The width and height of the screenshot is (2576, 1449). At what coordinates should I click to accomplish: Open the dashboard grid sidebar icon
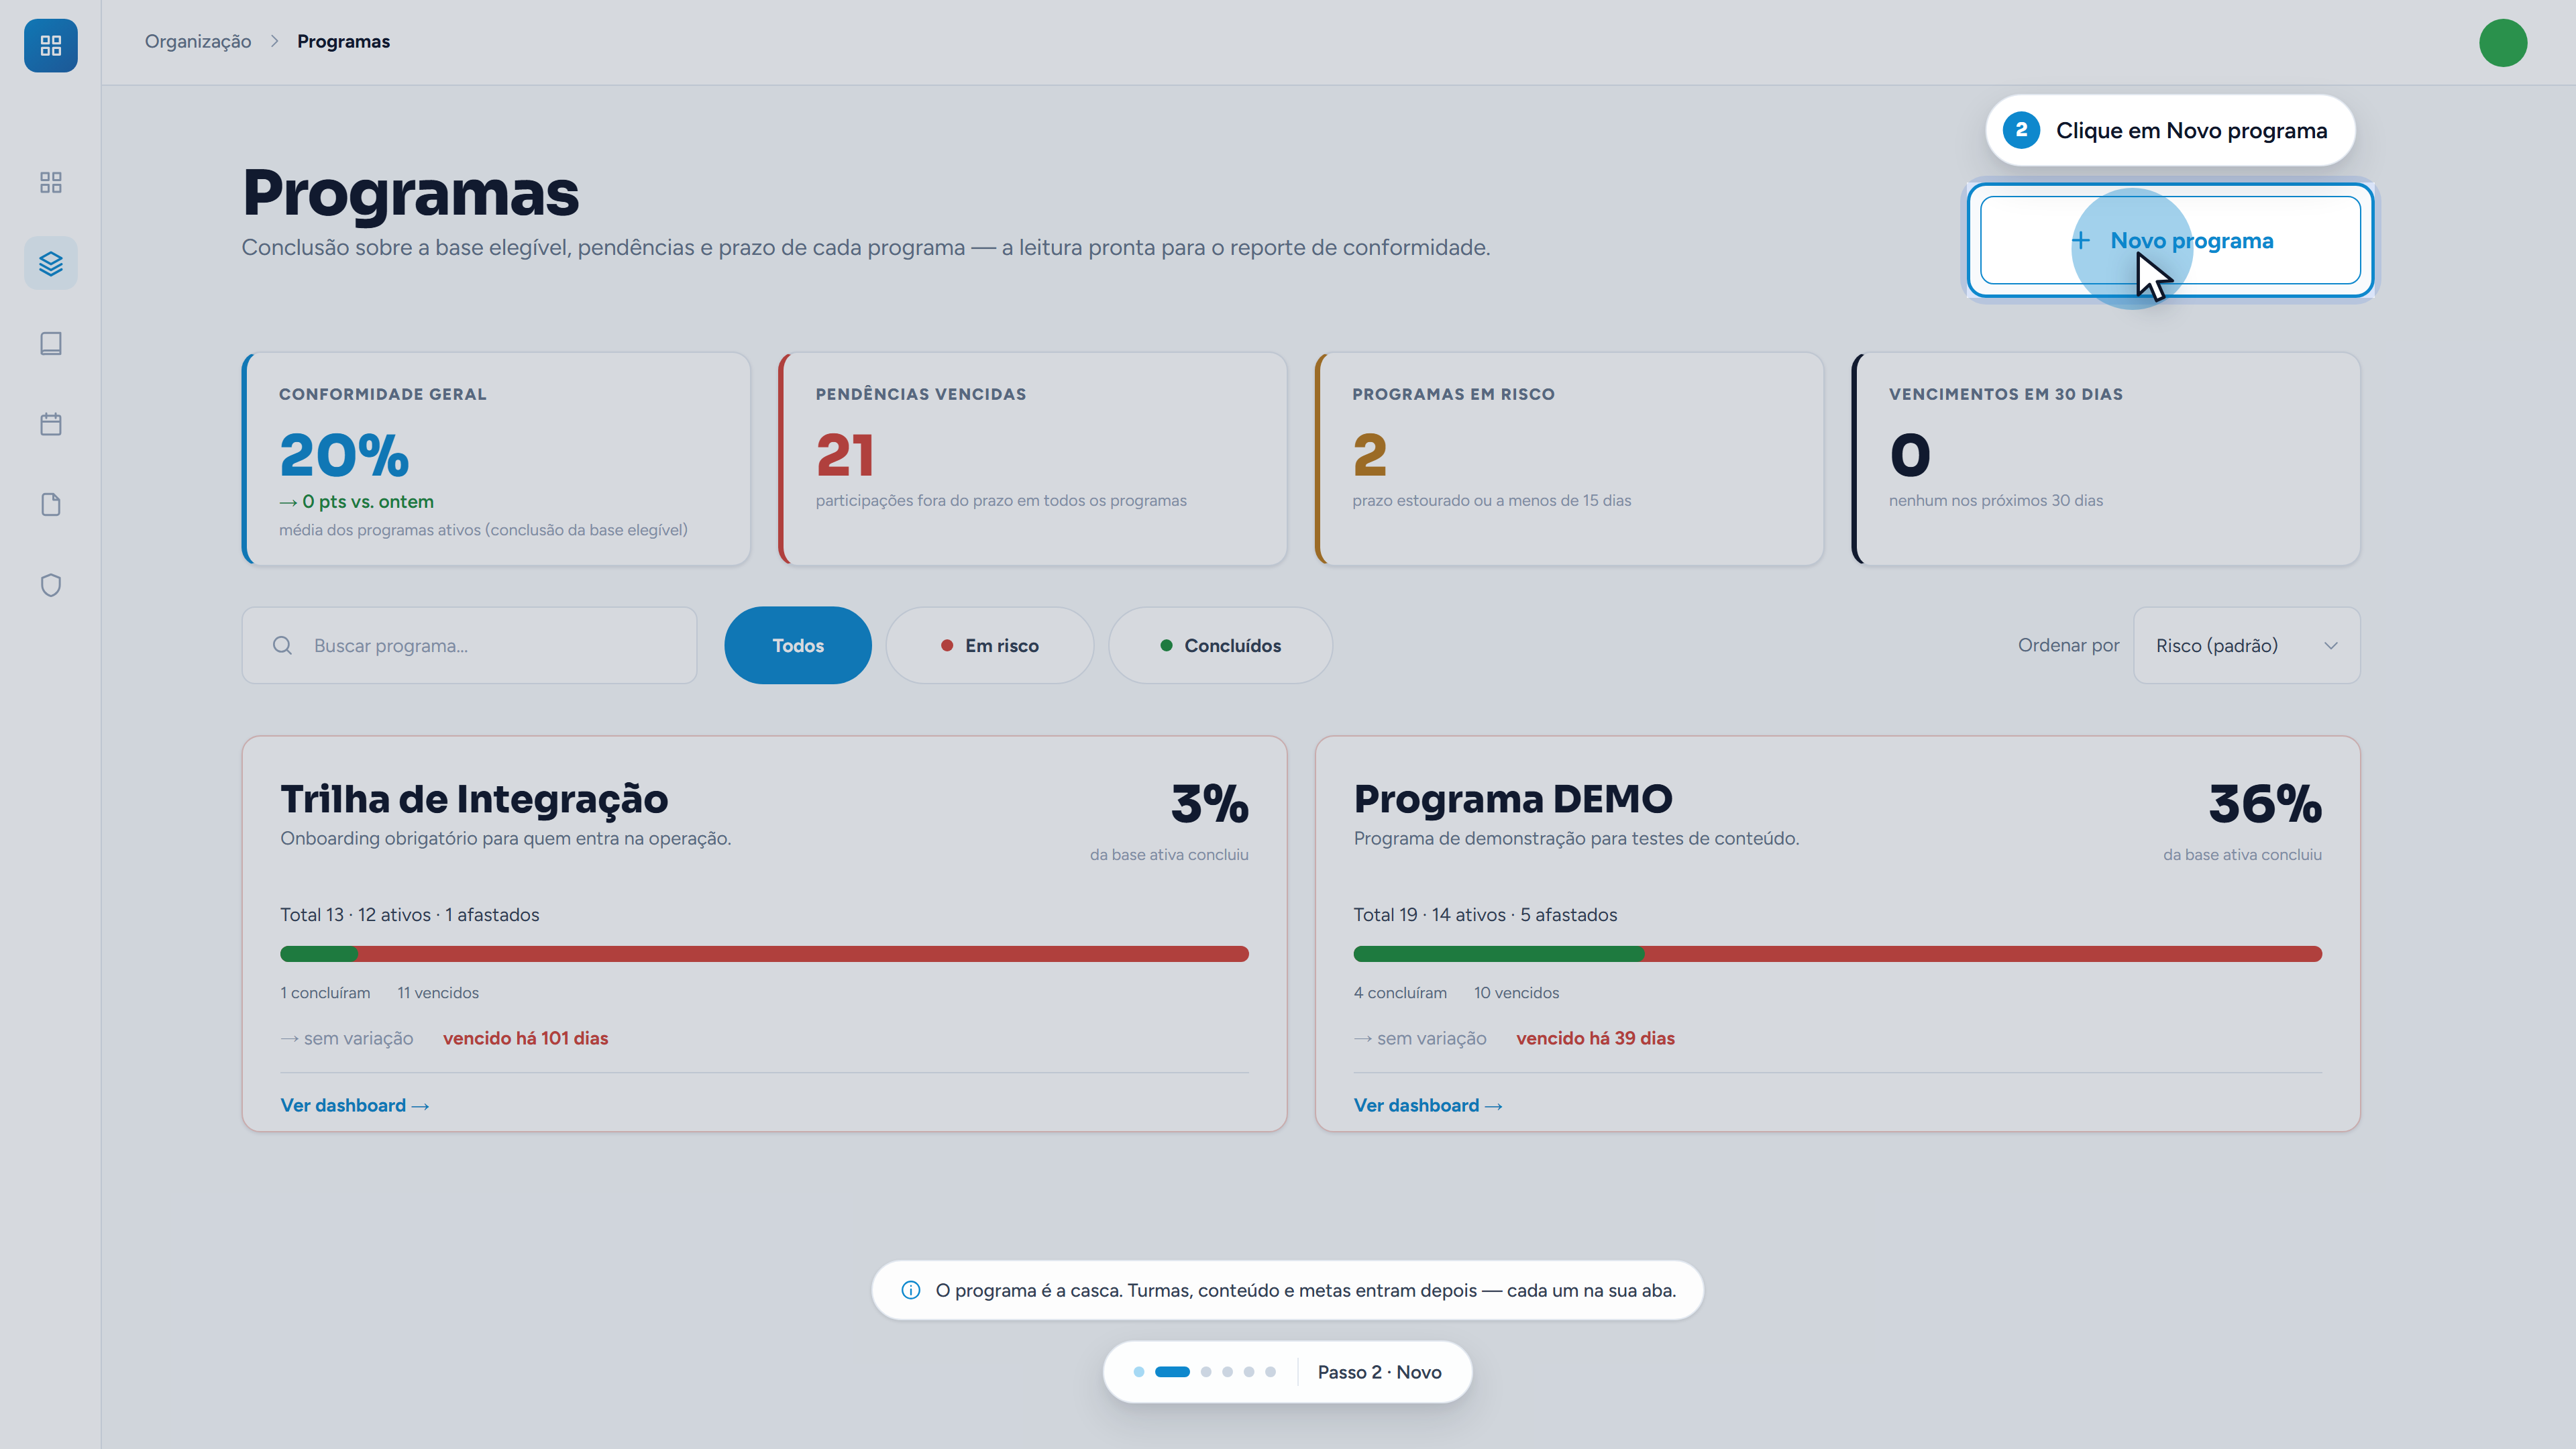[x=51, y=182]
